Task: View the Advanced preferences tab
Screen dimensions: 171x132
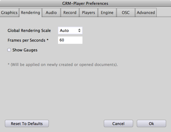Action: [x=146, y=12]
